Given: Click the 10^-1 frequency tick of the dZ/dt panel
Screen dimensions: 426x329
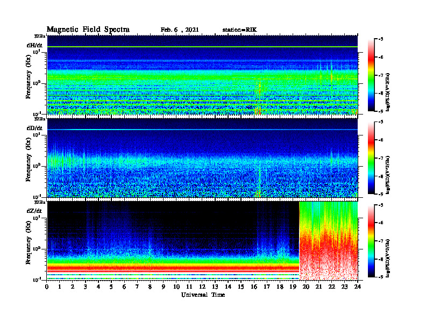Looking at the screenshot, I should [37, 280].
